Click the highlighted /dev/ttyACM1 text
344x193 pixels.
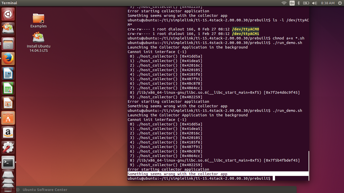tap(246, 34)
